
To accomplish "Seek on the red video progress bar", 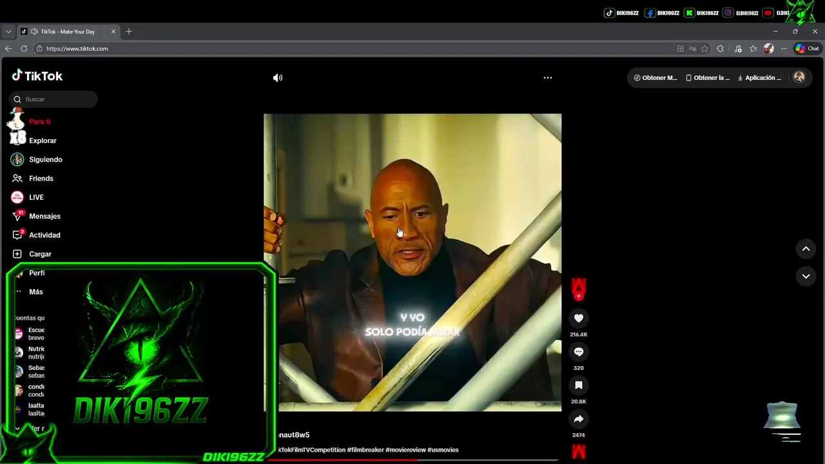I will pyautogui.click(x=412, y=459).
